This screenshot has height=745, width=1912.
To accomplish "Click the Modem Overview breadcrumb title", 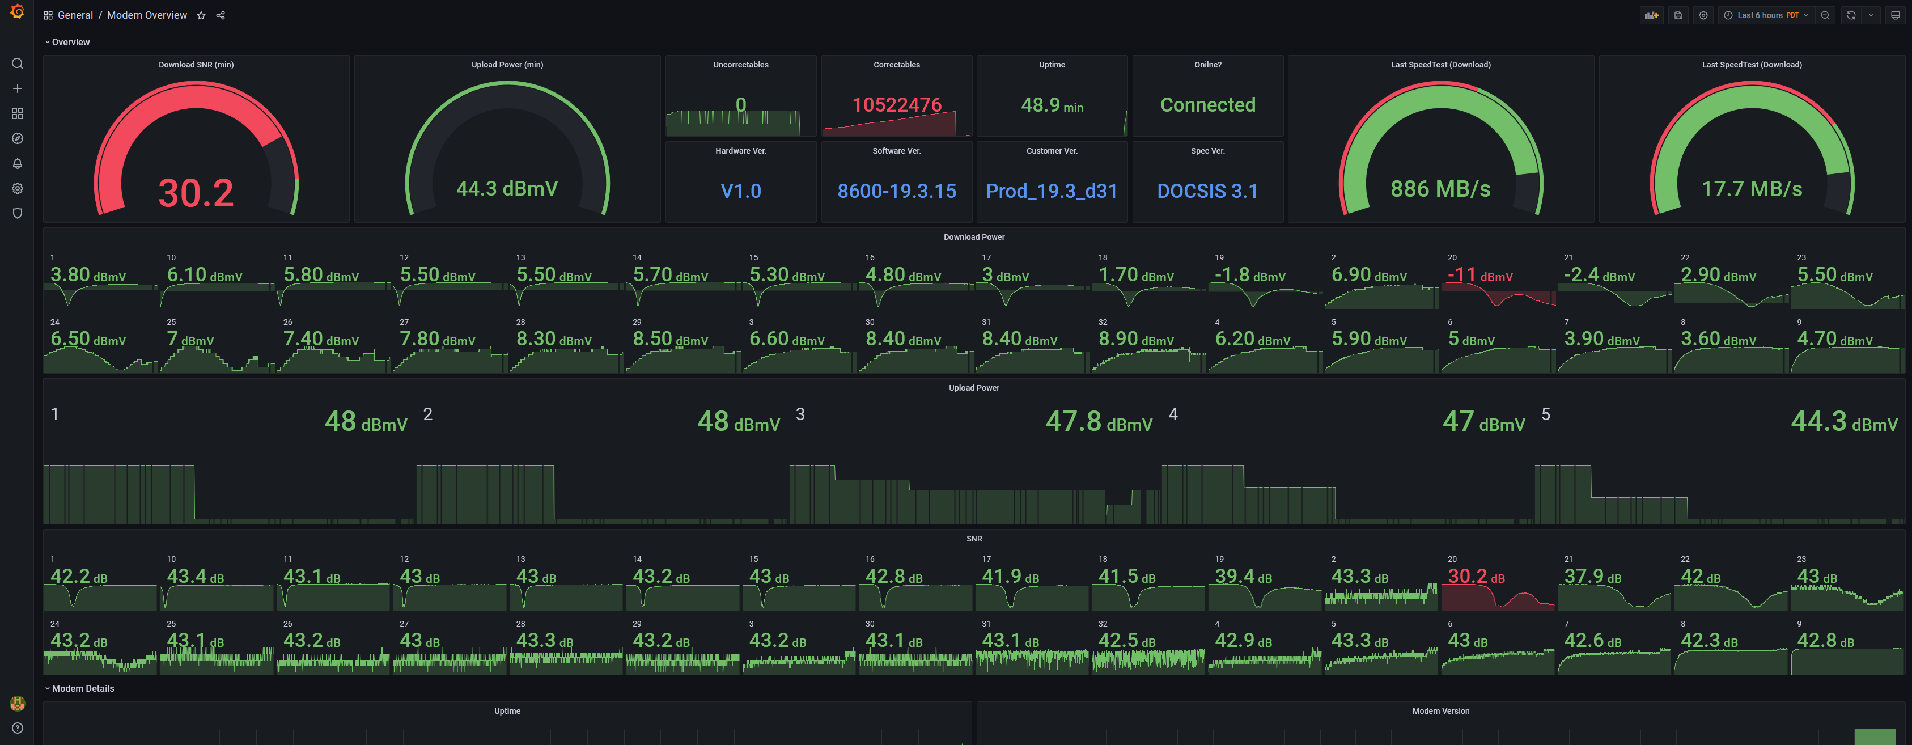I will [x=147, y=15].
